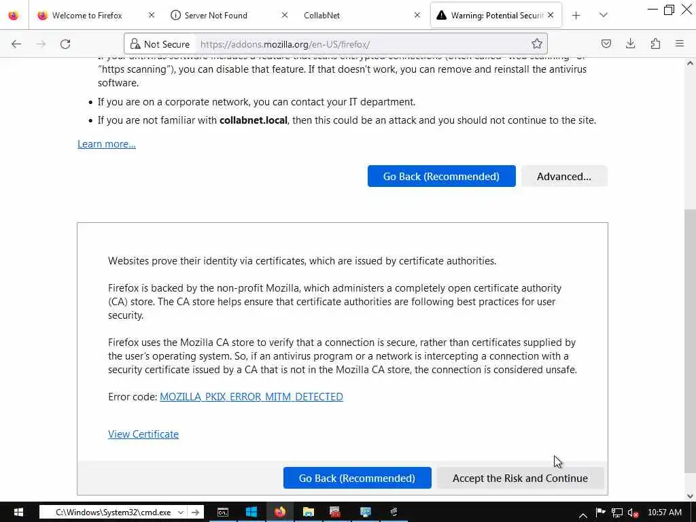The height and width of the screenshot is (522, 696).
Task: Bookmark this page with star icon
Action: click(537, 43)
